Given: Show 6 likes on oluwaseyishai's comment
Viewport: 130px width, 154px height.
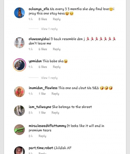Looking at the screenshot, I should 43,49.
